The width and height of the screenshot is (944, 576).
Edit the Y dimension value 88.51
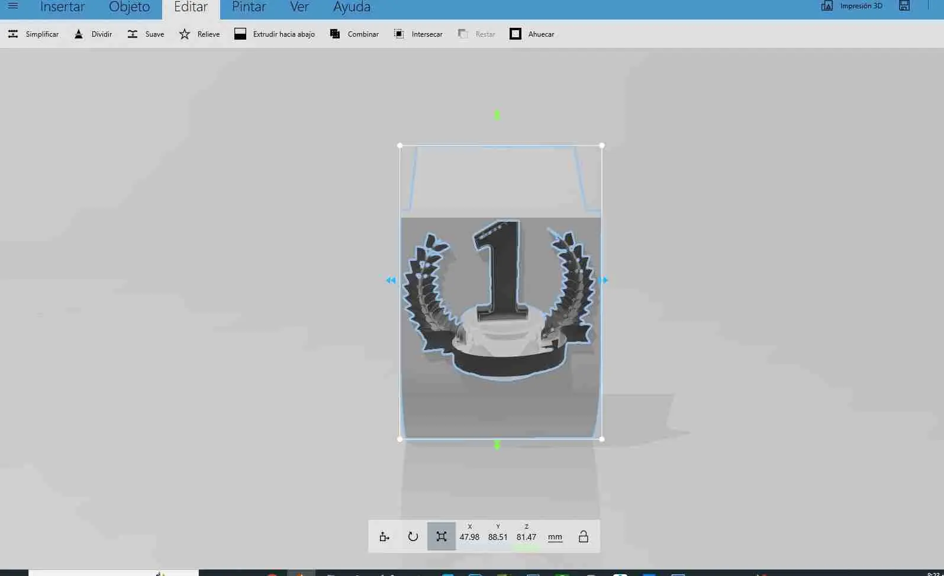pyautogui.click(x=498, y=537)
